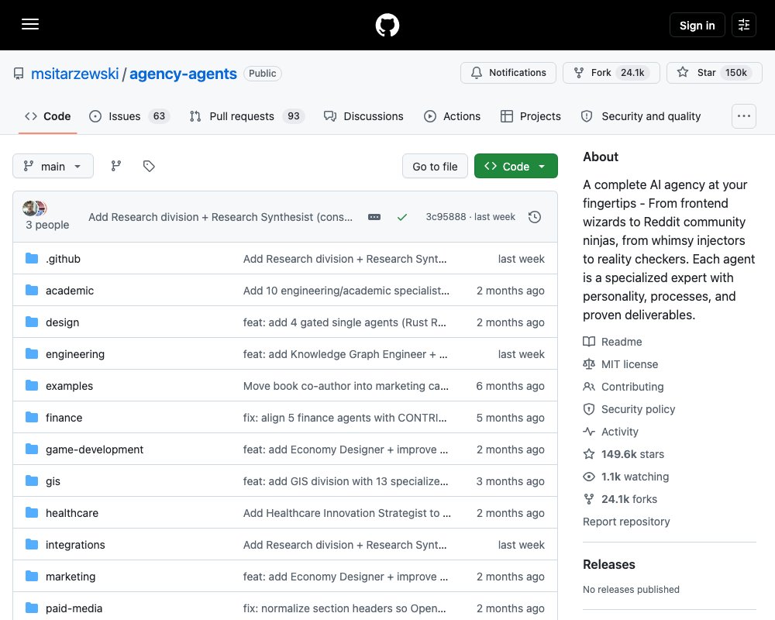This screenshot has height=620, width=775.
Task: Open the Contributing link
Action: coord(623,387)
